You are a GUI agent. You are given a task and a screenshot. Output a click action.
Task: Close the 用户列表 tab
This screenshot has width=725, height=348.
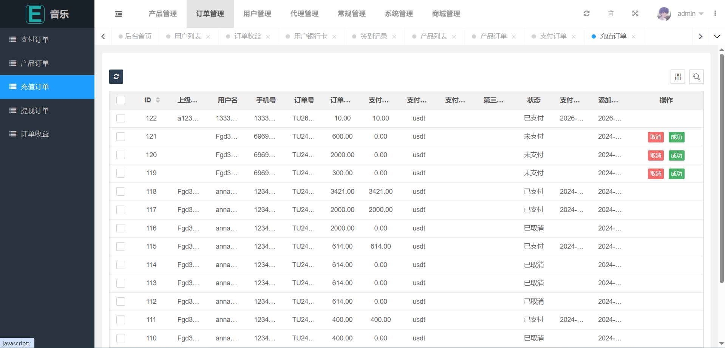point(208,37)
